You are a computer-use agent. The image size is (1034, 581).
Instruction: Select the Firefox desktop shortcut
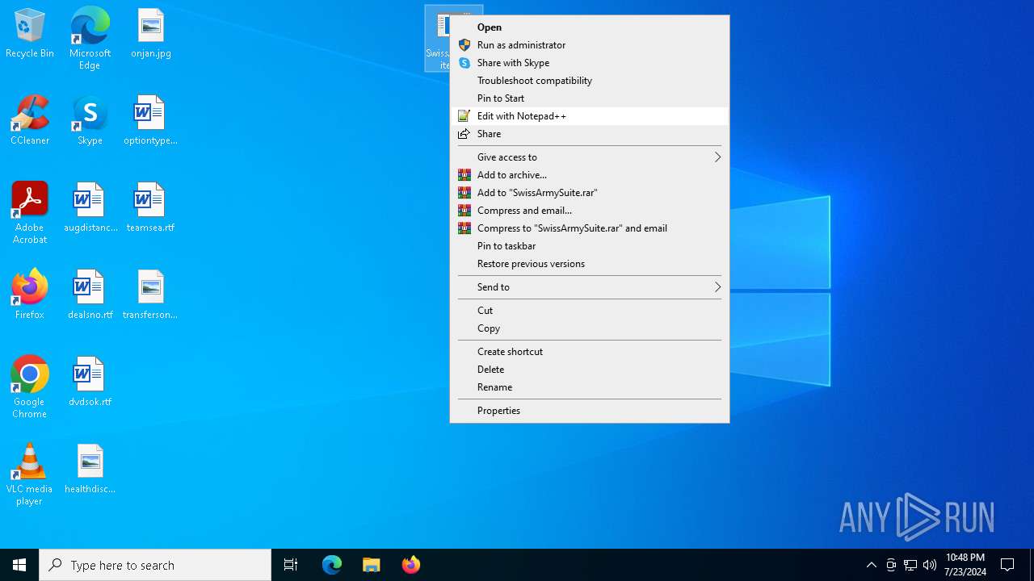[x=30, y=295]
